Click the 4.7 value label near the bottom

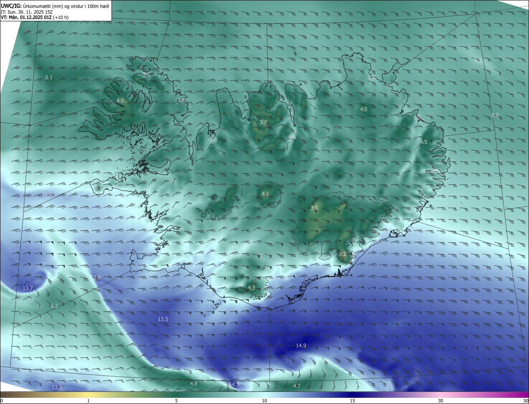pyautogui.click(x=297, y=386)
